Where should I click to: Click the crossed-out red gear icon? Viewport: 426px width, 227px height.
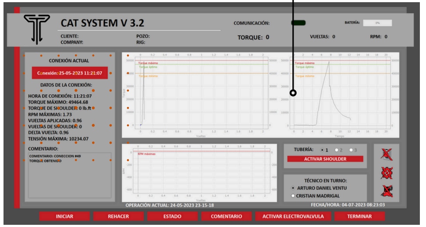[x=387, y=172]
